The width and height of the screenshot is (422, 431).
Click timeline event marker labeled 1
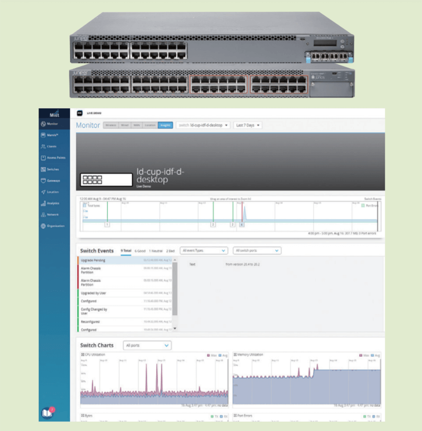(x=107, y=225)
